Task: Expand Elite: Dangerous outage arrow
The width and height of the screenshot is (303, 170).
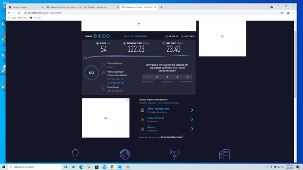Action: (192, 110)
